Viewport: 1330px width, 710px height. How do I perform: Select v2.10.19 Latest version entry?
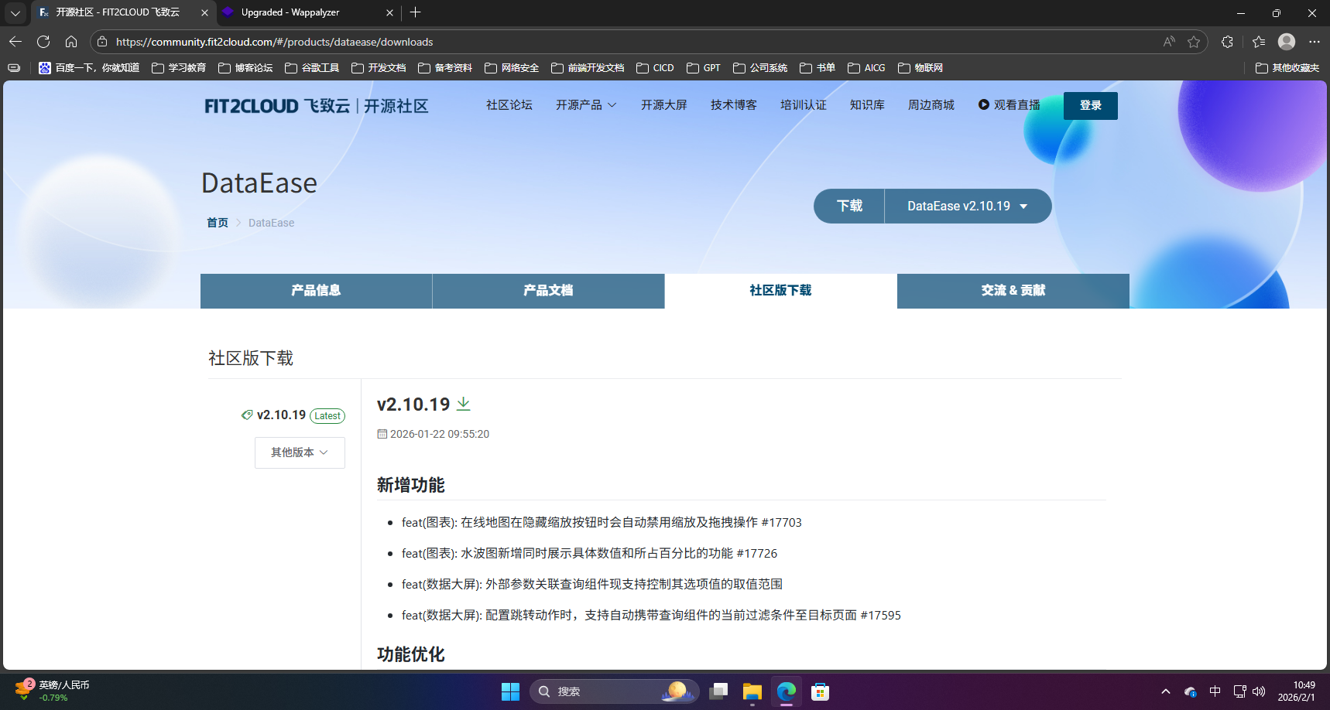click(x=293, y=415)
